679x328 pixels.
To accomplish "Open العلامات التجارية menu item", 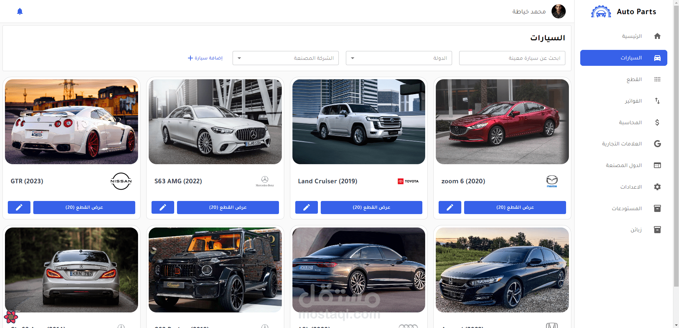I will pos(624,144).
